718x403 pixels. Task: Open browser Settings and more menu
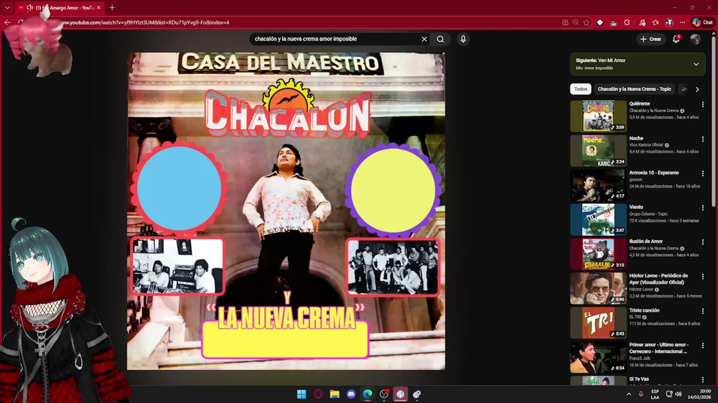(x=682, y=22)
